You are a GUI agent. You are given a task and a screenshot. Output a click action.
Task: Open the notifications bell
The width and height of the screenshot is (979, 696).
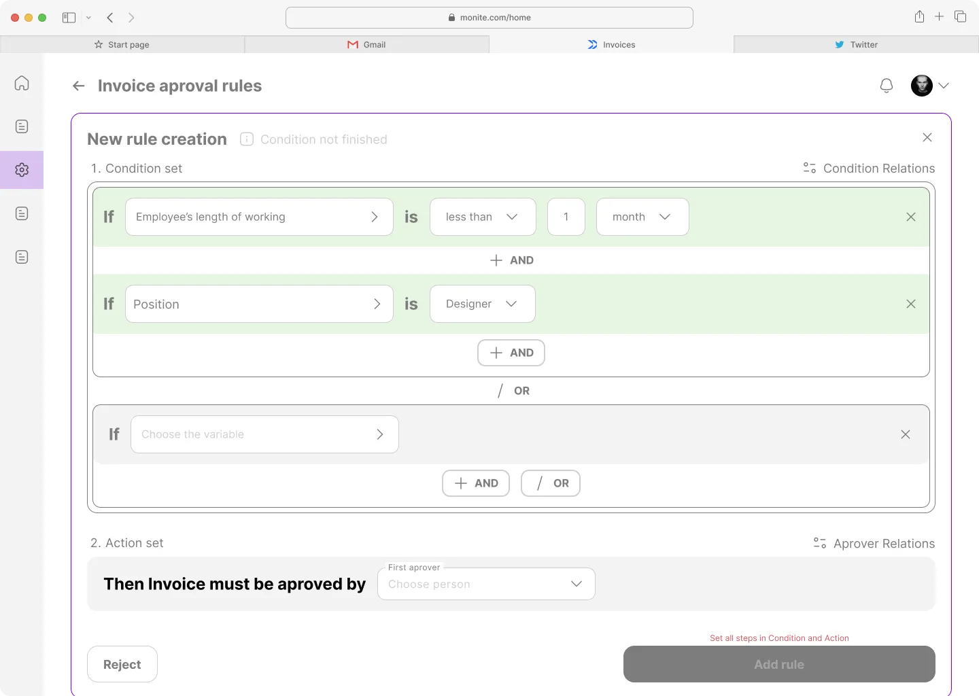(887, 86)
